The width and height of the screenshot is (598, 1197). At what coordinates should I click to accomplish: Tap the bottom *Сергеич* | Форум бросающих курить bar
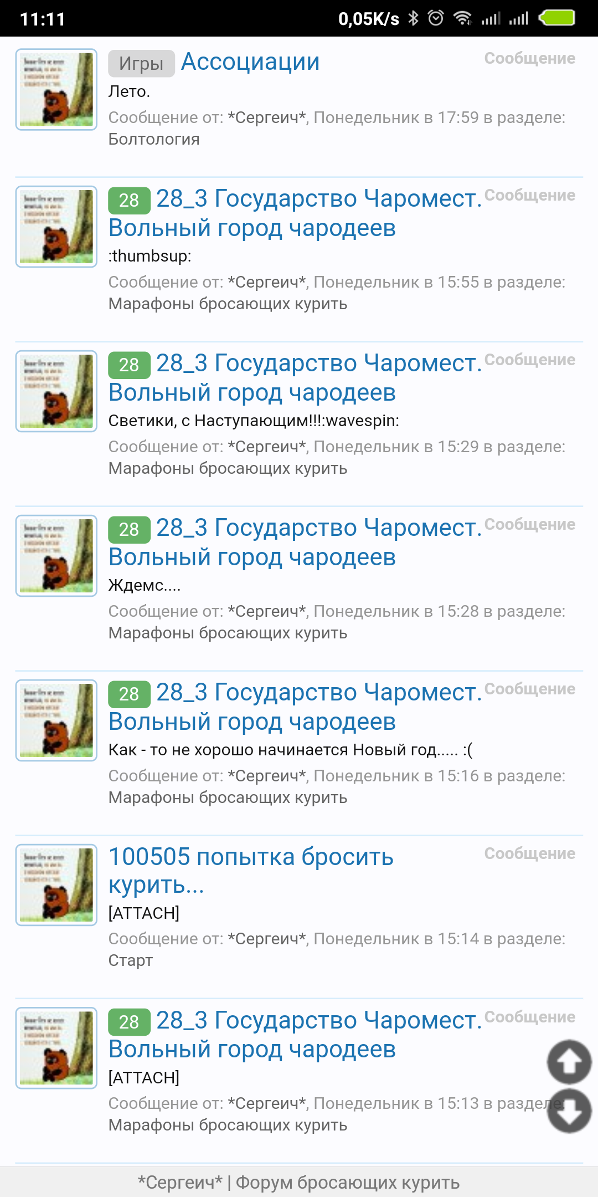pos(299,1182)
